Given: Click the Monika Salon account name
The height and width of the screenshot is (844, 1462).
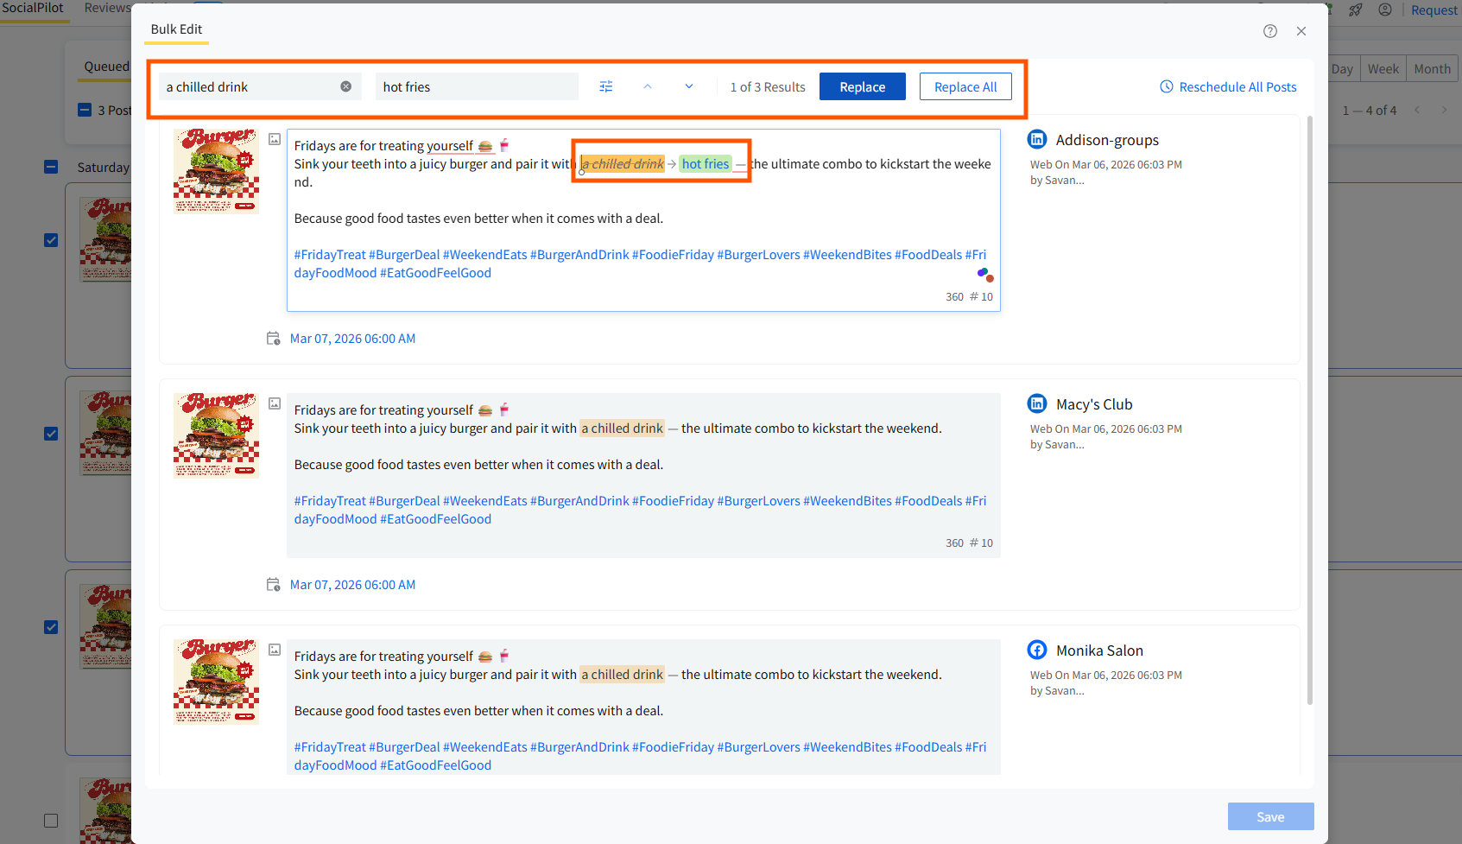Looking at the screenshot, I should tap(1099, 650).
